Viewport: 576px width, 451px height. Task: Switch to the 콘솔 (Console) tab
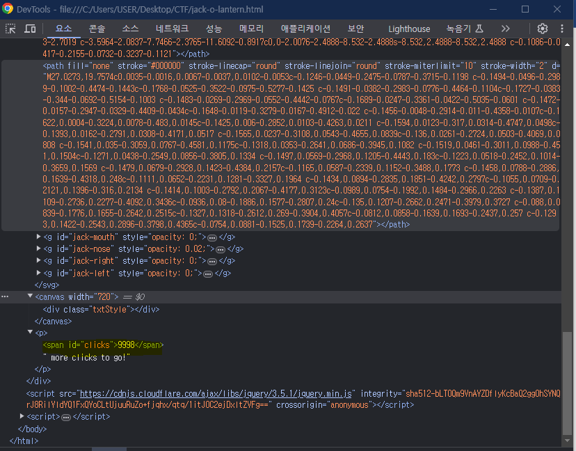pyautogui.click(x=97, y=29)
